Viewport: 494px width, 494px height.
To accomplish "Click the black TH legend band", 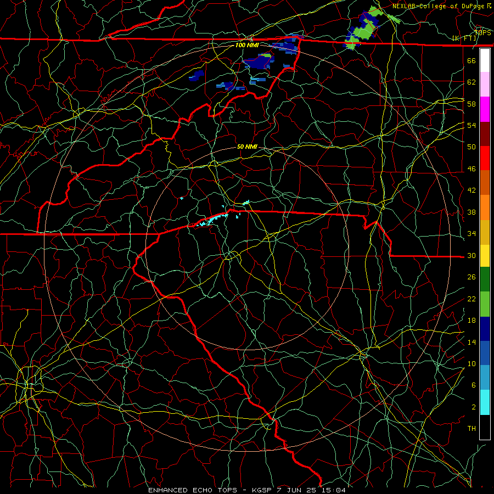I will coord(485,427).
